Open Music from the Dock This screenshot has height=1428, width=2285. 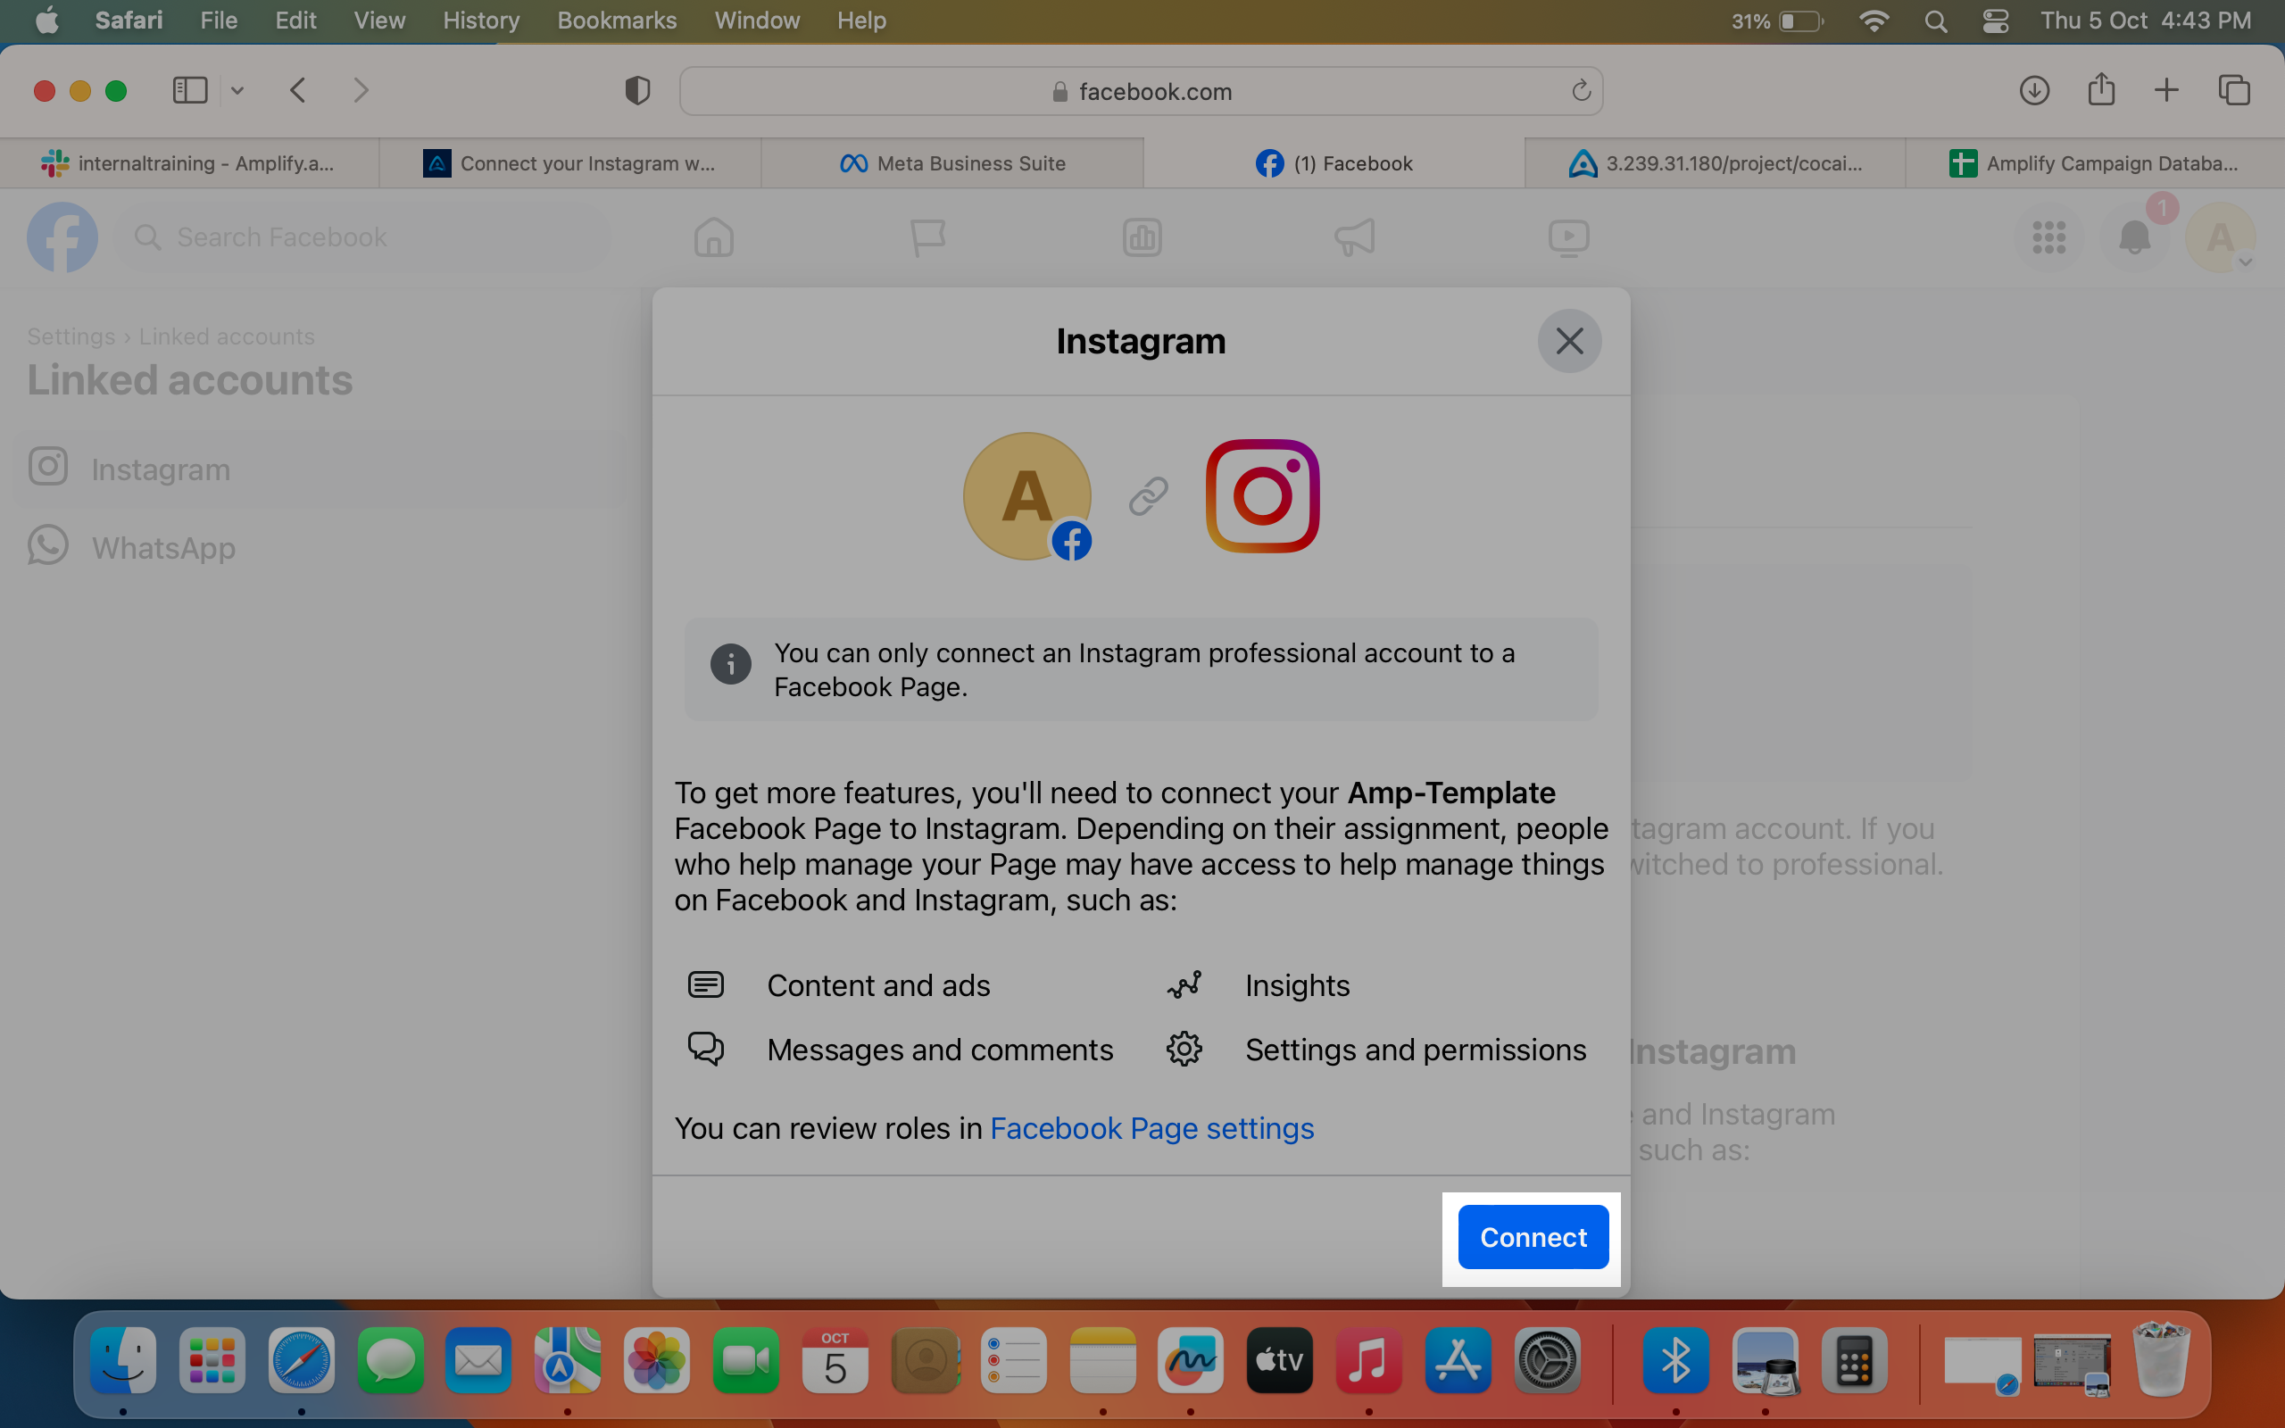click(1368, 1360)
